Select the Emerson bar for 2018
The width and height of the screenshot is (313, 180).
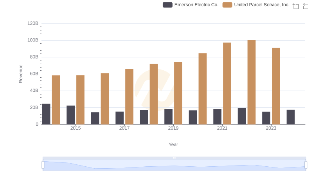[x=144, y=117]
